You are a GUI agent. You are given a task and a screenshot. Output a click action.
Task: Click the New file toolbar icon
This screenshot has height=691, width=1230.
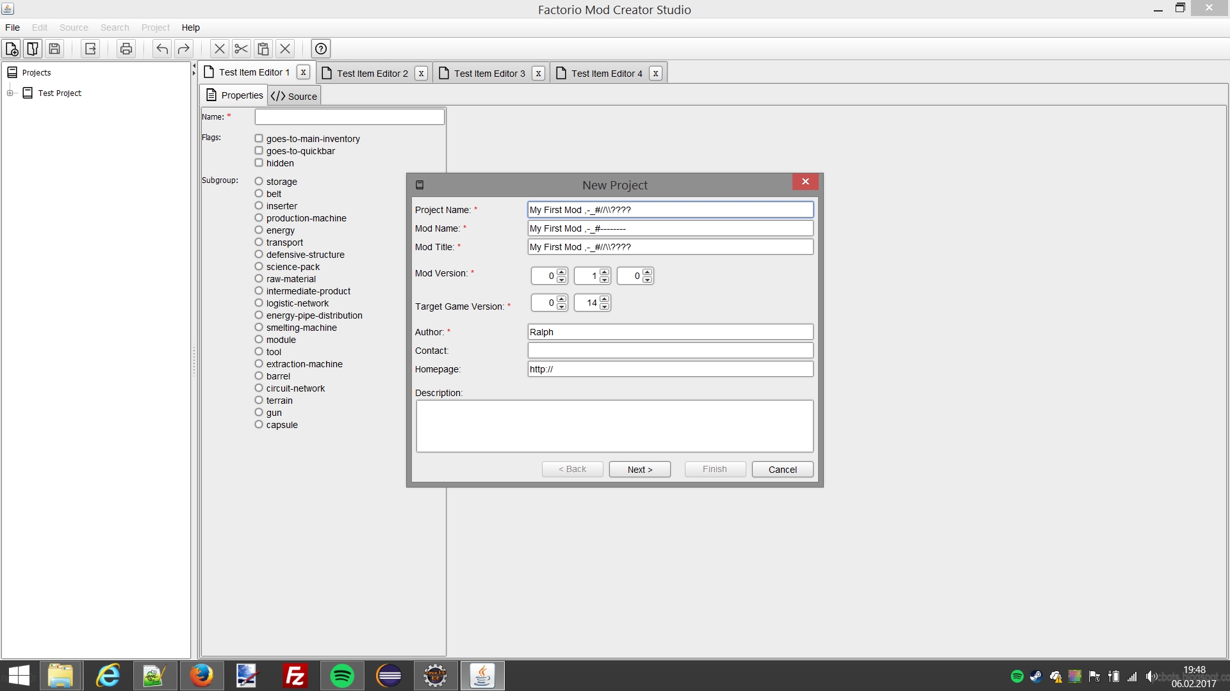12,49
